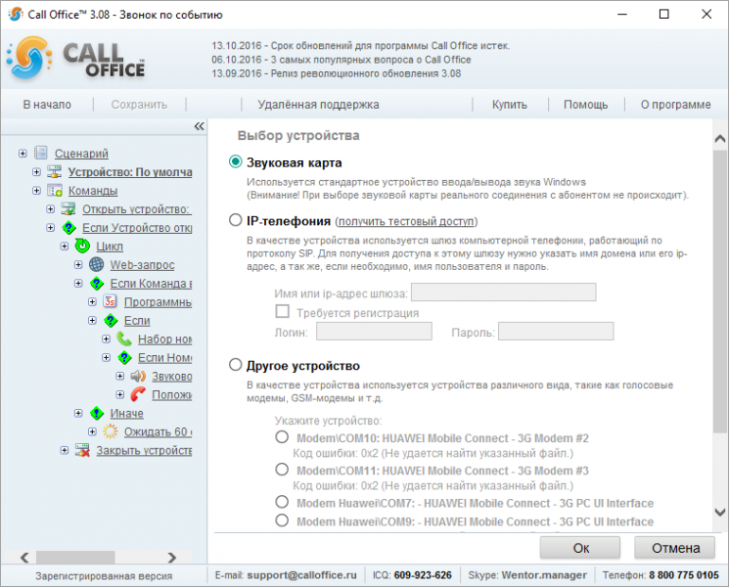Click vertical scrollbar down arrow
Viewport: 729px width, 587px height.
[720, 513]
